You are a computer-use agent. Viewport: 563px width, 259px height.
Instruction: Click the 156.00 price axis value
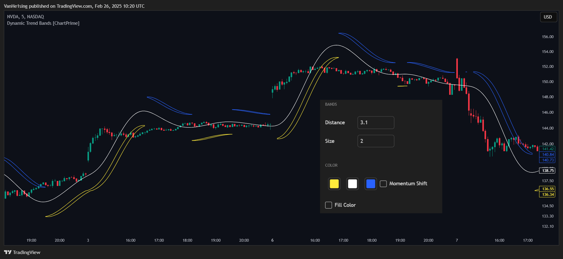click(x=547, y=37)
